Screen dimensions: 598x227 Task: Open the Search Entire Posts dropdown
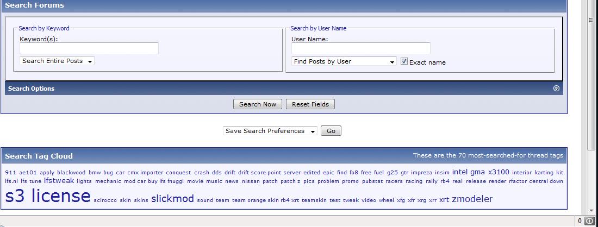57,61
